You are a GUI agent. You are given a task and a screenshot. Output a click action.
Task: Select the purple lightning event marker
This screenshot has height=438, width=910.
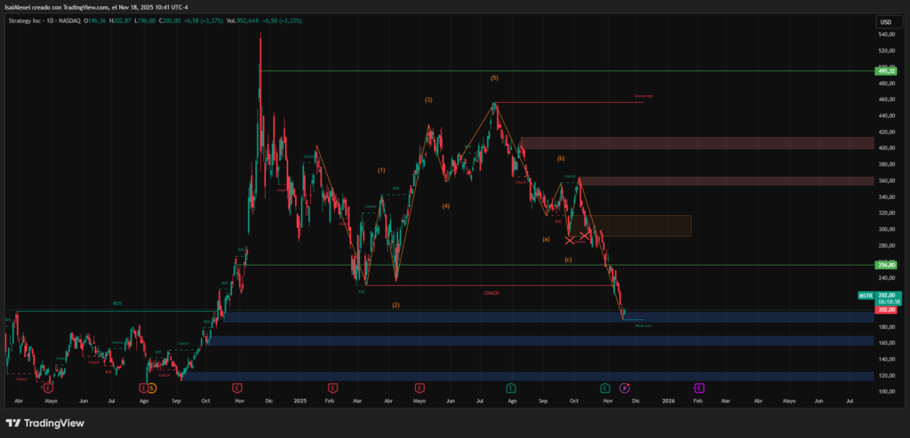point(624,388)
